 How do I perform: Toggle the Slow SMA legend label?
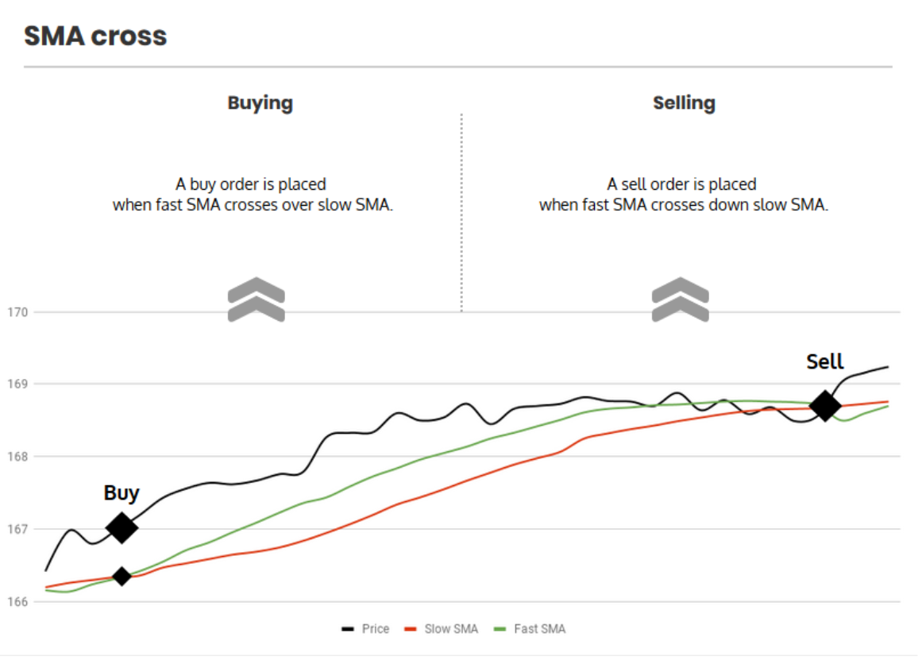point(451,629)
